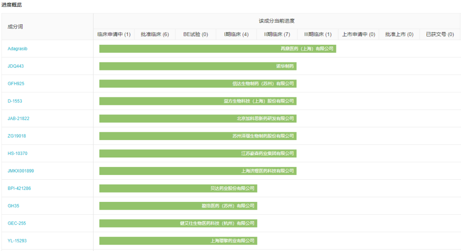The height and width of the screenshot is (251, 461).
Task: Click the GEC-255 ingredient link
Action: [17, 223]
